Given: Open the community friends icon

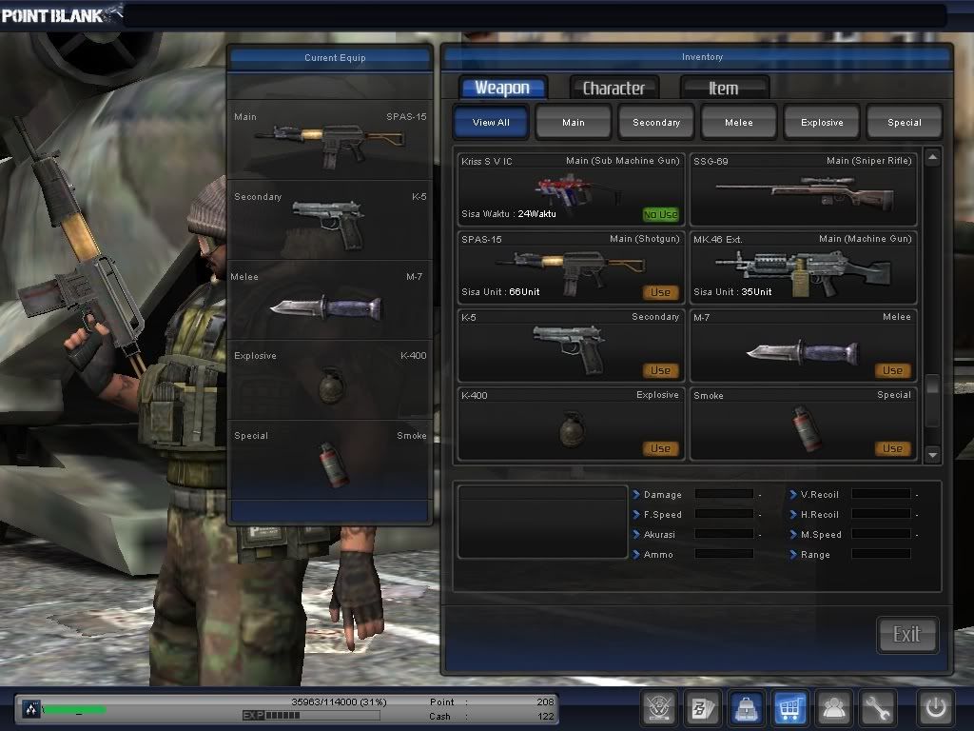Looking at the screenshot, I should pos(833,708).
